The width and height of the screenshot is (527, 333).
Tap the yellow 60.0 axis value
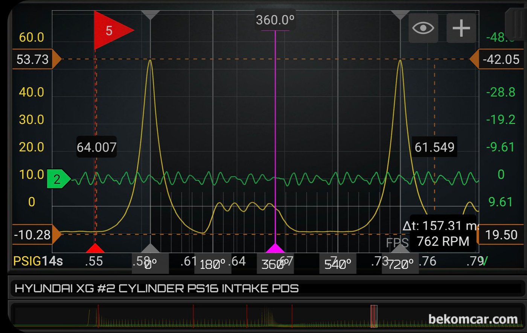[x=32, y=37]
